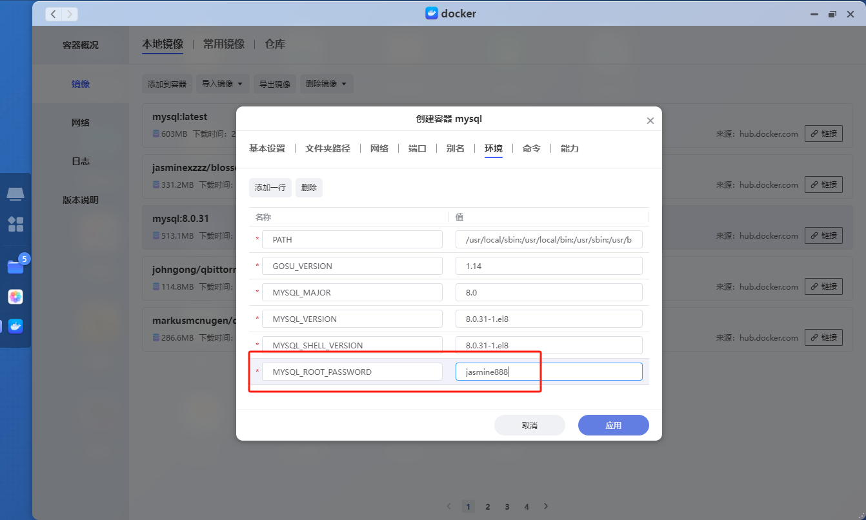
Task: Switch to 常用镜像 tab
Action: 224,45
